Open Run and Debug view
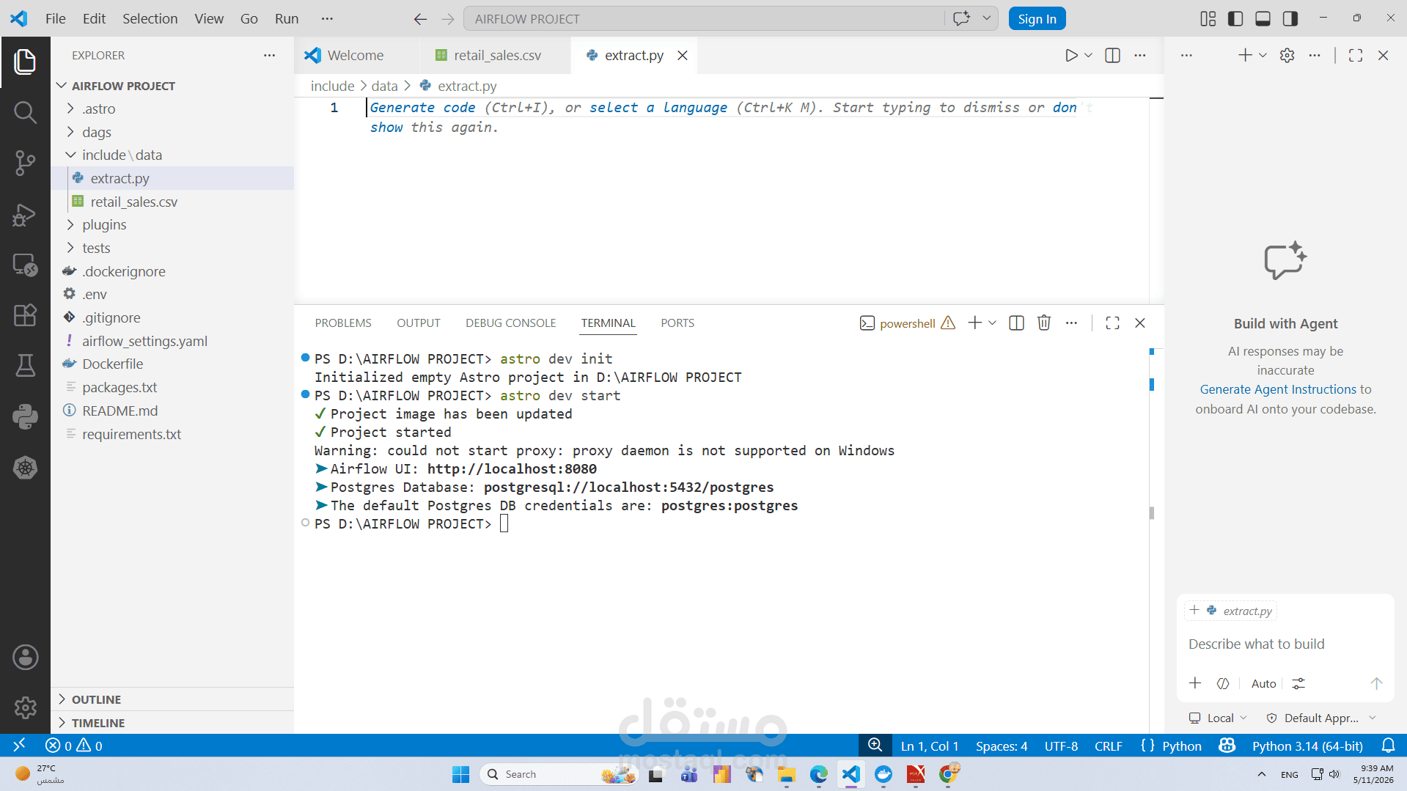The image size is (1407, 791). (x=25, y=214)
